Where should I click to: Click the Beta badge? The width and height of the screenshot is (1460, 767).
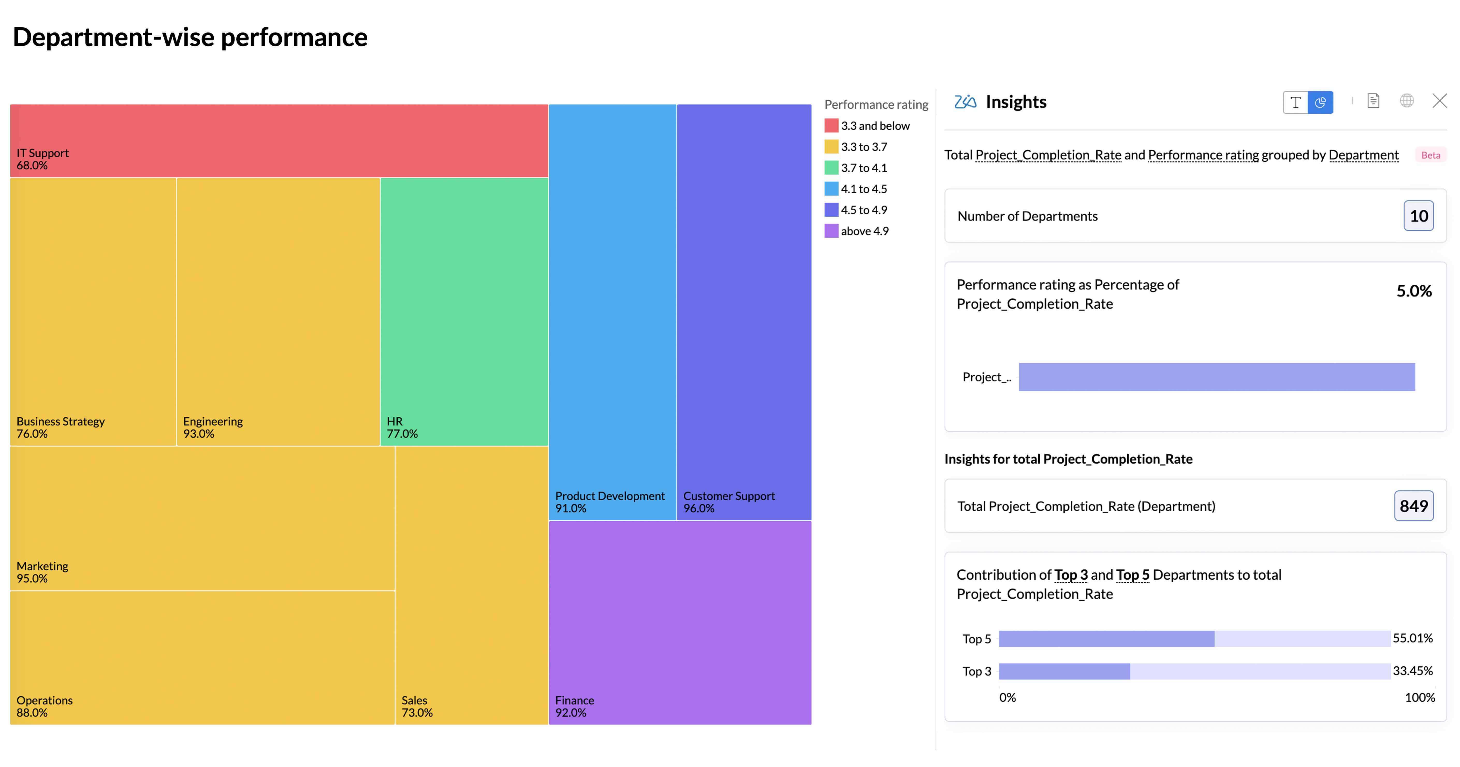(1430, 155)
